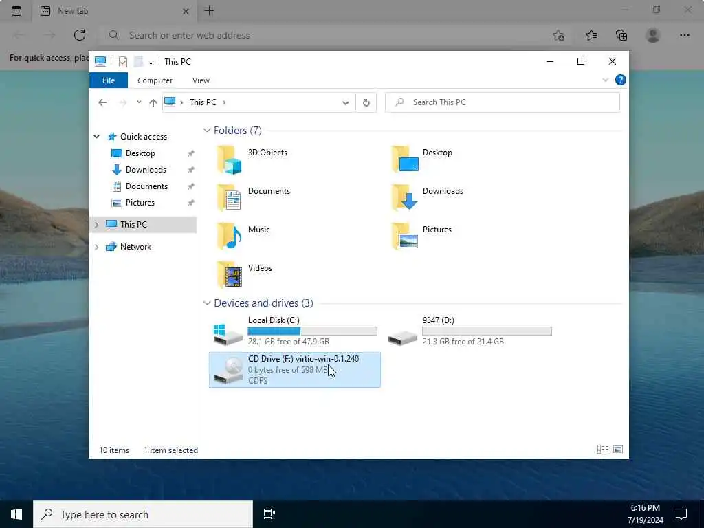Click '10 items' status bar text

[114, 450]
